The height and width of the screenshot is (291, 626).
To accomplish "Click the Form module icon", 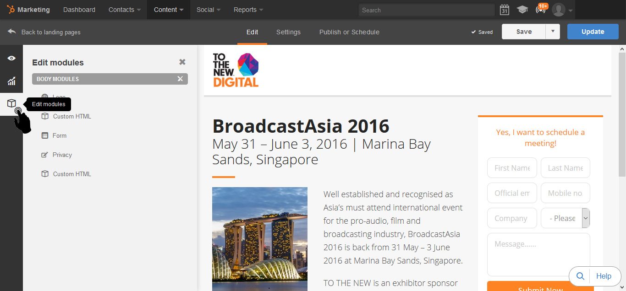I will tap(45, 135).
